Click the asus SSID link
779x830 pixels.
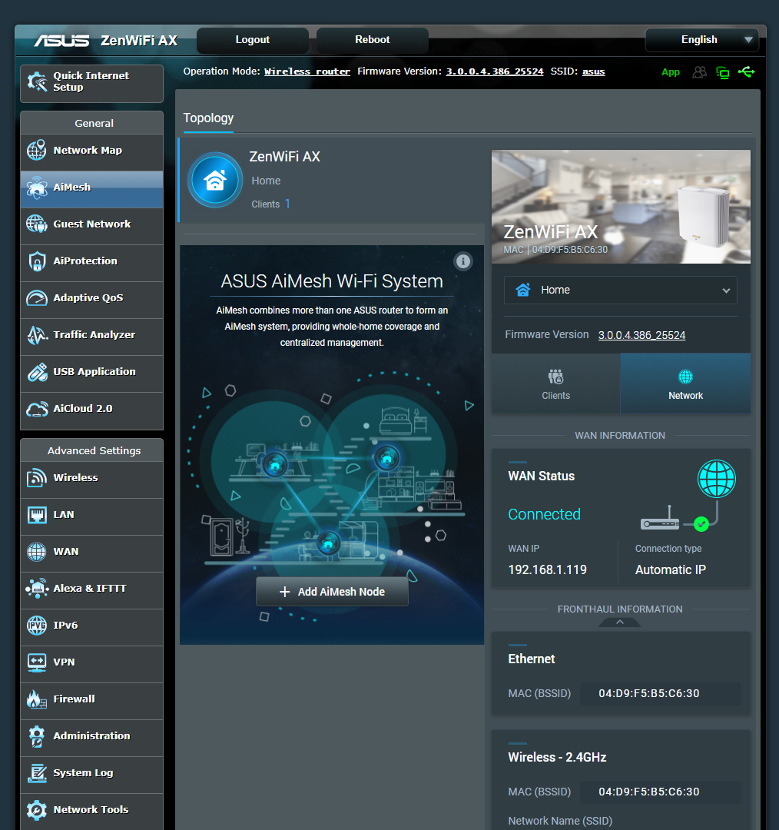point(593,71)
